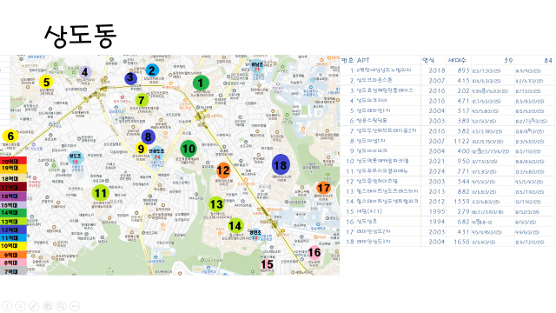Click green map marker number 1
The height and width of the screenshot is (313, 556).
201,83
